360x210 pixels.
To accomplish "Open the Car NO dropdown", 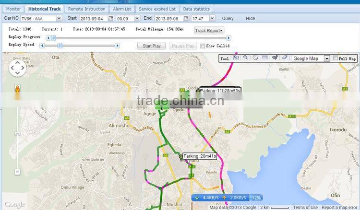I will point(59,18).
